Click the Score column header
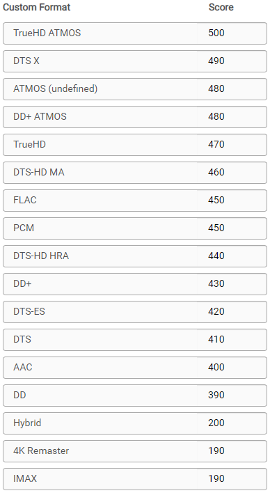 (x=221, y=7)
